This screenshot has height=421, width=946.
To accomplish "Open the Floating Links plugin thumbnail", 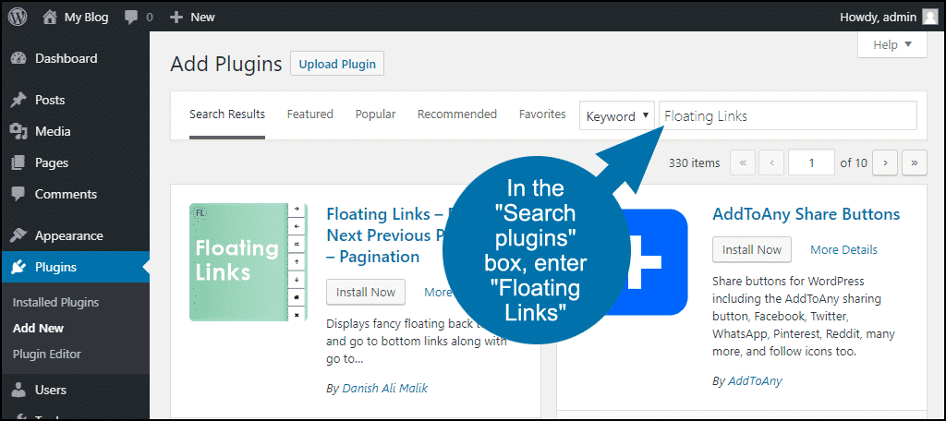I will 249,262.
